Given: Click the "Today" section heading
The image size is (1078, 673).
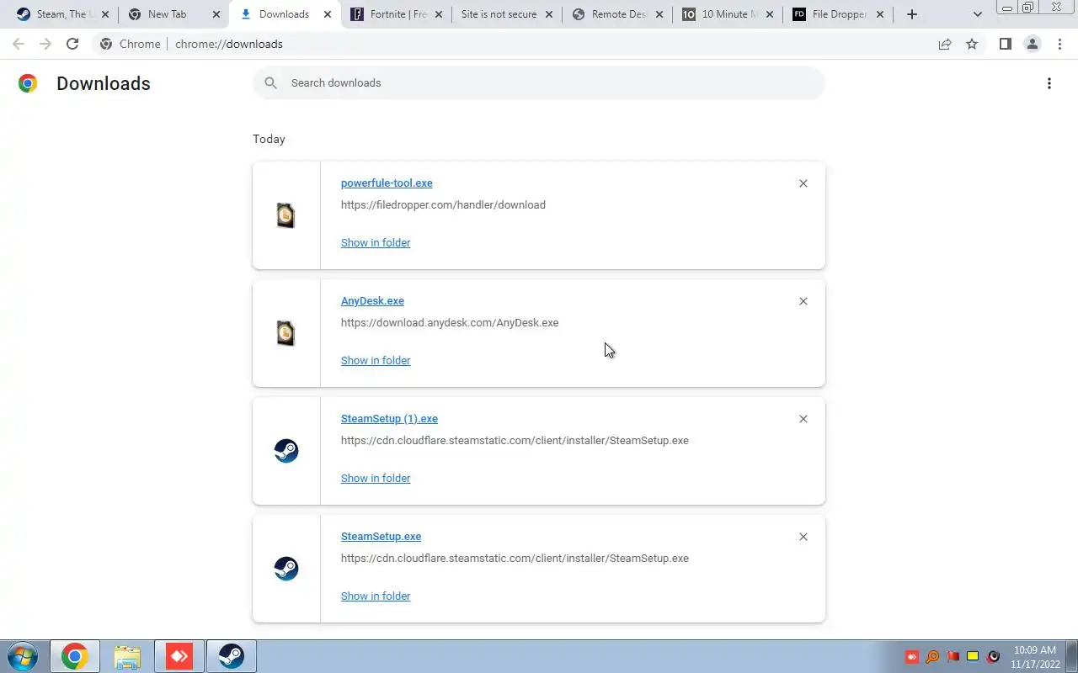Looking at the screenshot, I should click(269, 139).
